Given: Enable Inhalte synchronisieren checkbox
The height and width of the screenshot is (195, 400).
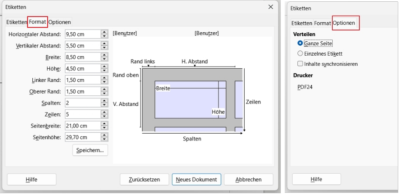Looking at the screenshot, I should tap(300, 64).
